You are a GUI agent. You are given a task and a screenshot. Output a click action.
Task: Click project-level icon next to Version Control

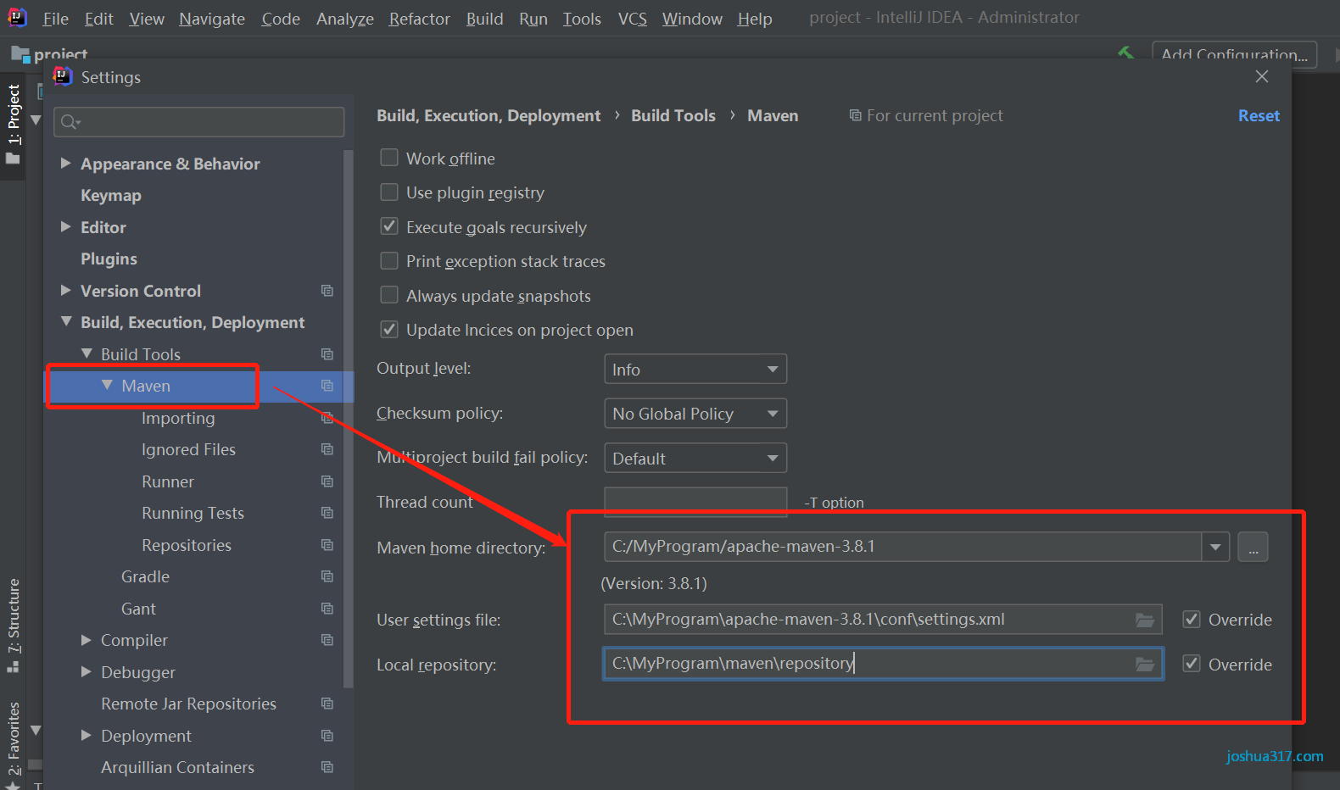pos(327,291)
